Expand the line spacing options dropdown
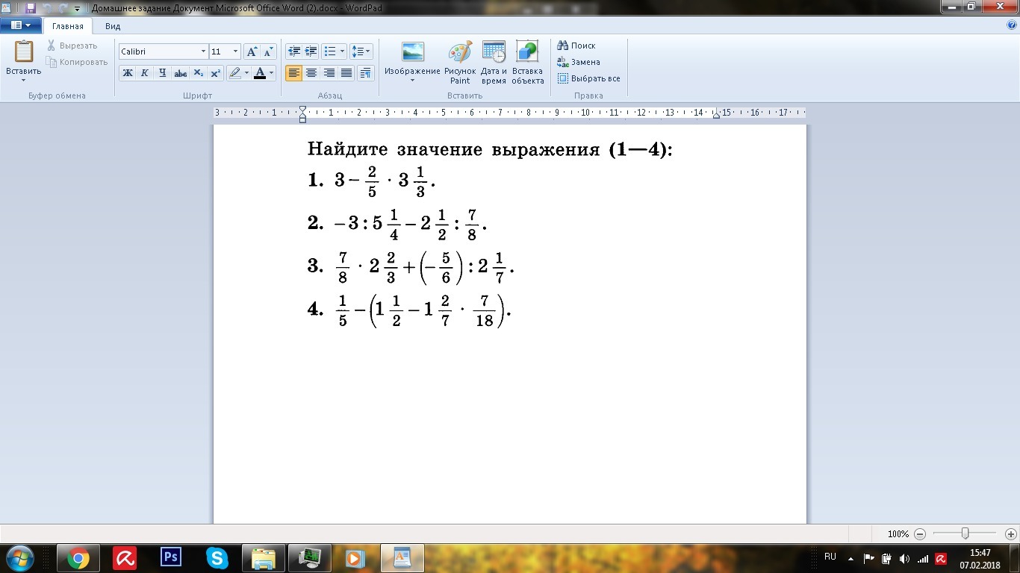1020x573 pixels. [x=368, y=51]
